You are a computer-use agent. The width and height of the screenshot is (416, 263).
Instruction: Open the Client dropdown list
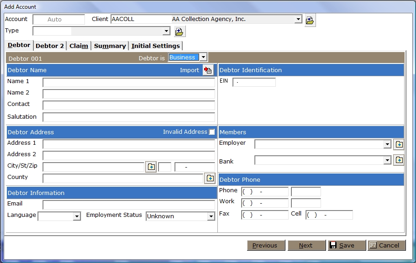[298, 19]
